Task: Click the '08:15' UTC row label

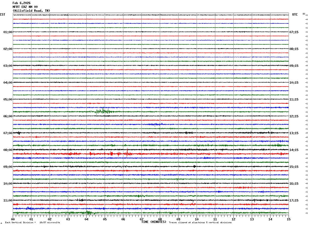Action: tap(294, 49)
